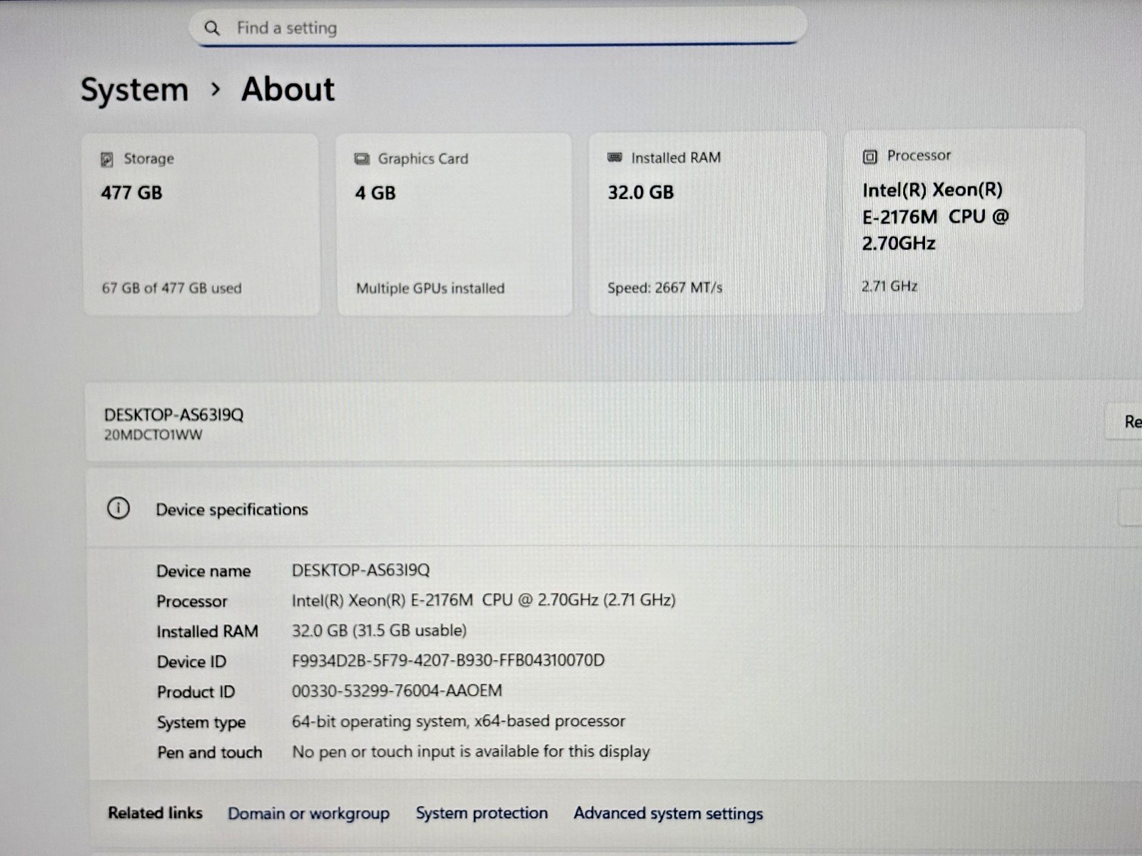This screenshot has height=856, width=1142.
Task: Click the Processor chip icon
Action: click(x=870, y=156)
